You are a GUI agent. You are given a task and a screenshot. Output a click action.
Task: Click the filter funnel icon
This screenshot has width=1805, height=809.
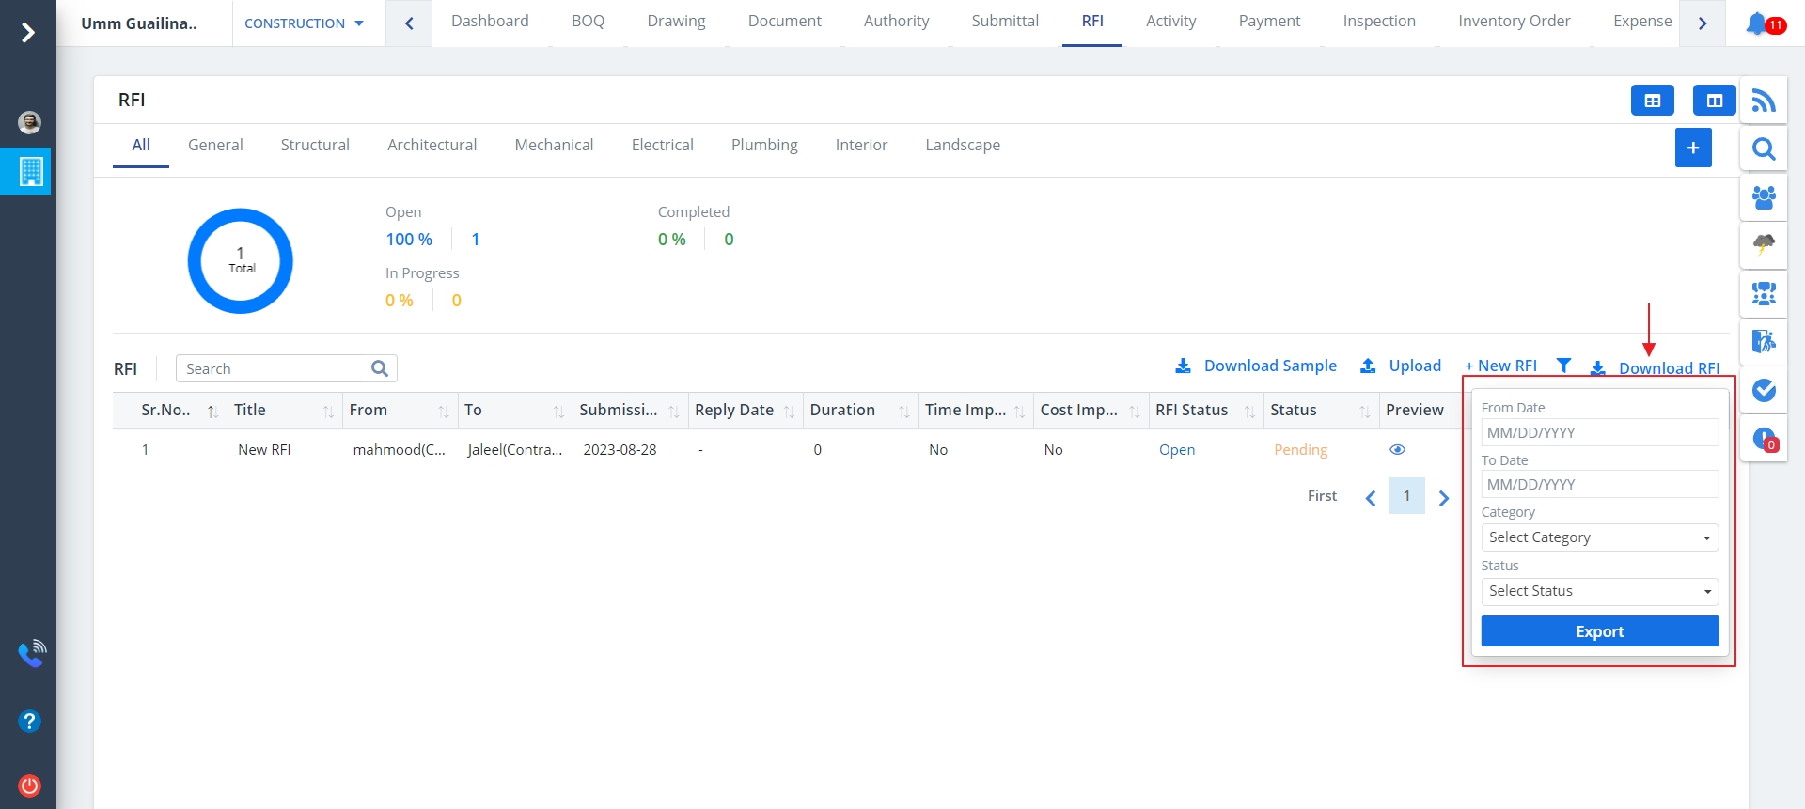[1563, 366]
